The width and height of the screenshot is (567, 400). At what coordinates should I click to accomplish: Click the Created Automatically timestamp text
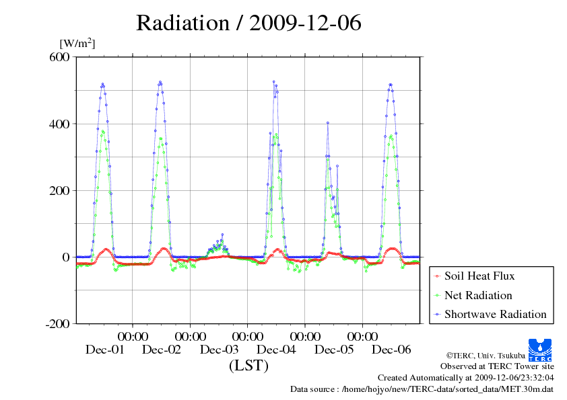(465, 378)
